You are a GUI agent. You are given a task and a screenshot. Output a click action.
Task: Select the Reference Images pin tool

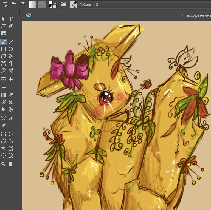point(4,125)
